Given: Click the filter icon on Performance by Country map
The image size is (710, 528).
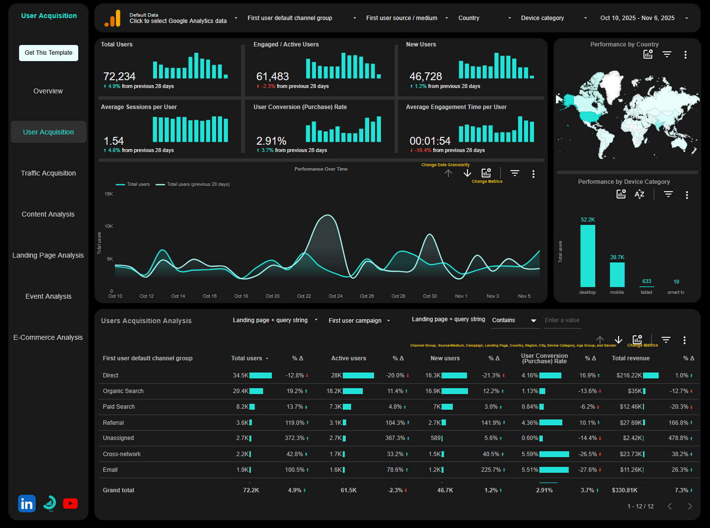Looking at the screenshot, I should pos(666,54).
